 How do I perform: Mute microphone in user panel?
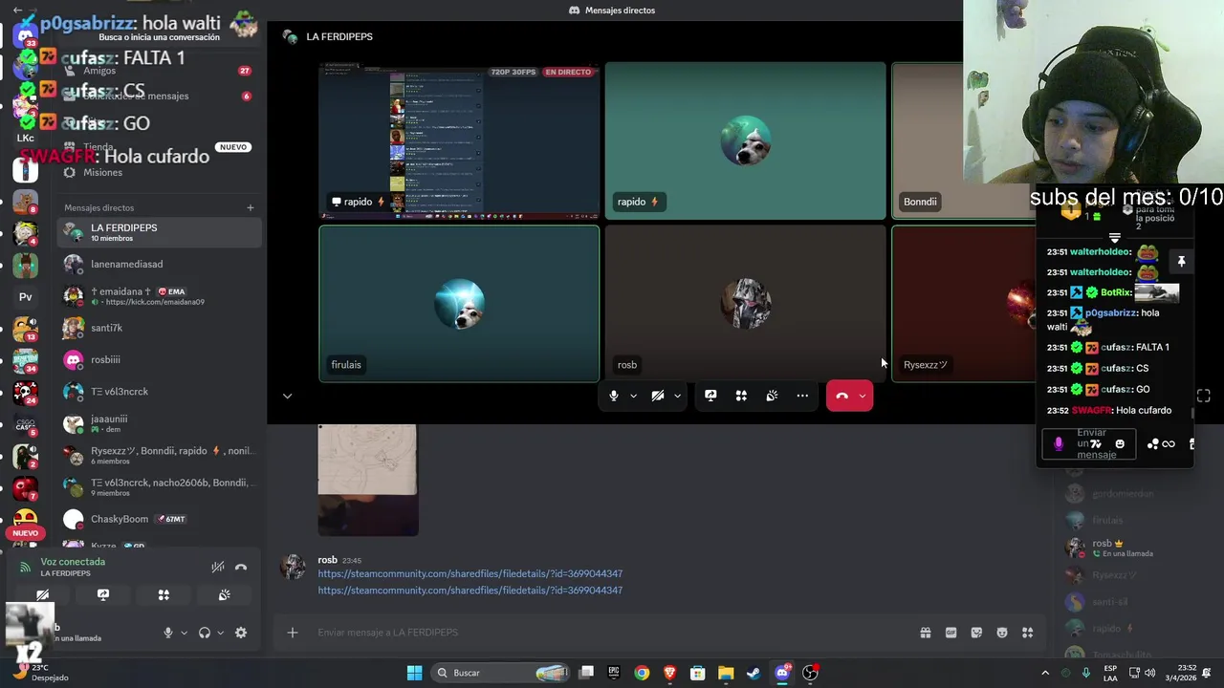point(168,633)
